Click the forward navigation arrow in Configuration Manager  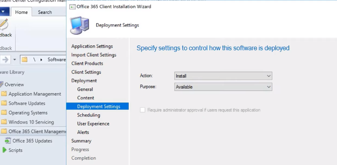5,60
